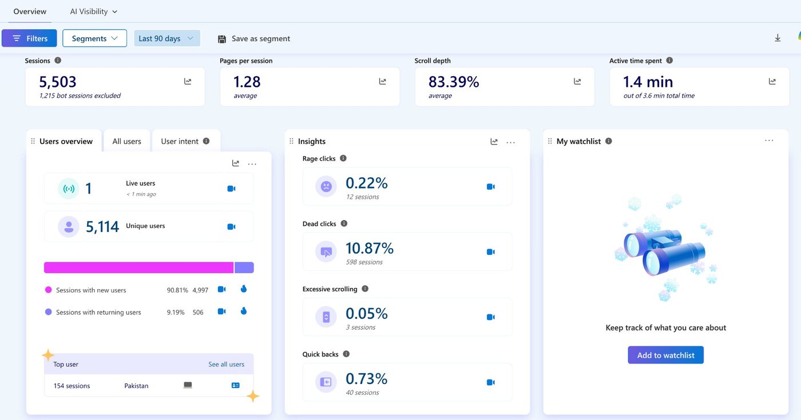801x420 pixels.
Task: Open trend chart in Insights panel
Action: pyautogui.click(x=494, y=142)
